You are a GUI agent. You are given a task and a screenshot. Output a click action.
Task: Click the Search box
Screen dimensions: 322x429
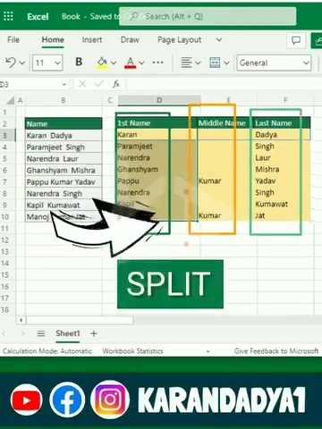pos(208,16)
